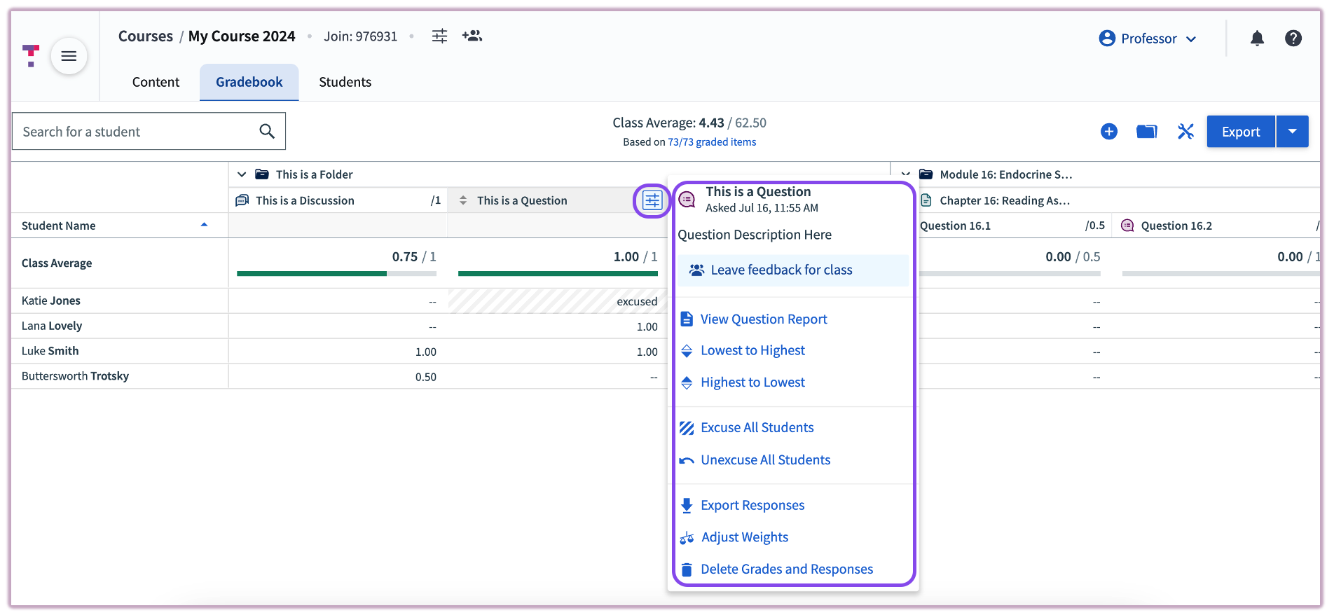Select Delete Grades and Responses

787,569
